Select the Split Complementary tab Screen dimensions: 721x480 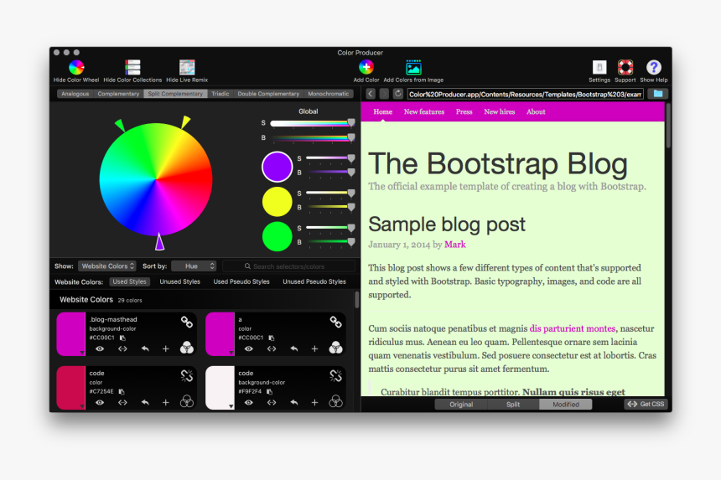point(175,94)
